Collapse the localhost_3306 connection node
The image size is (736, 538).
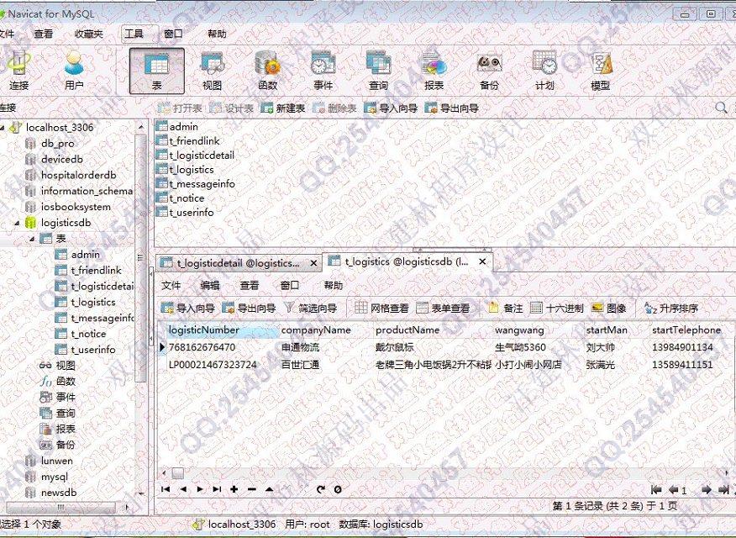point(3,127)
